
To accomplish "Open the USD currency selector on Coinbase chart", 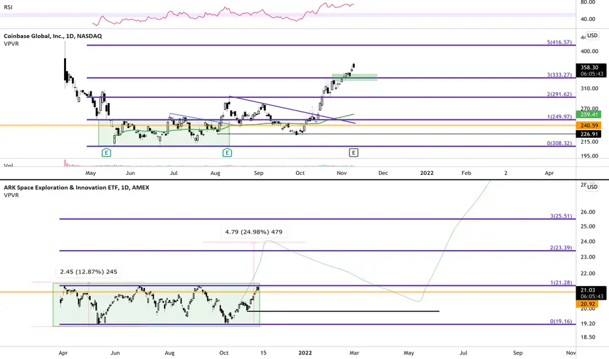I will [592, 35].
